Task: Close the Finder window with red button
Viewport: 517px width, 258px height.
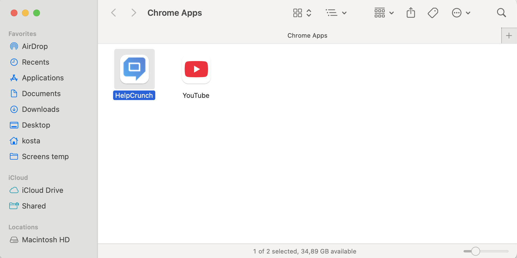Action: [14, 13]
